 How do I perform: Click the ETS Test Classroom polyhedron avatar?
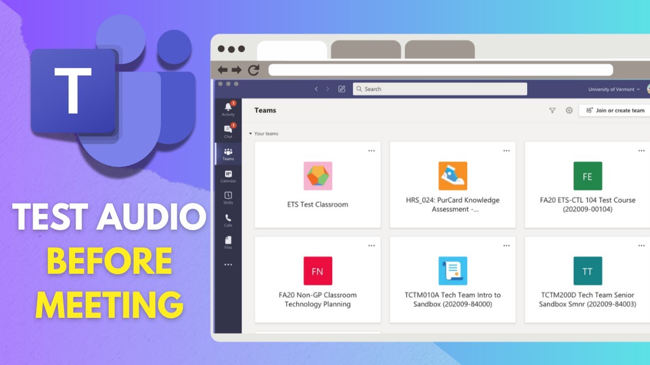point(318,176)
